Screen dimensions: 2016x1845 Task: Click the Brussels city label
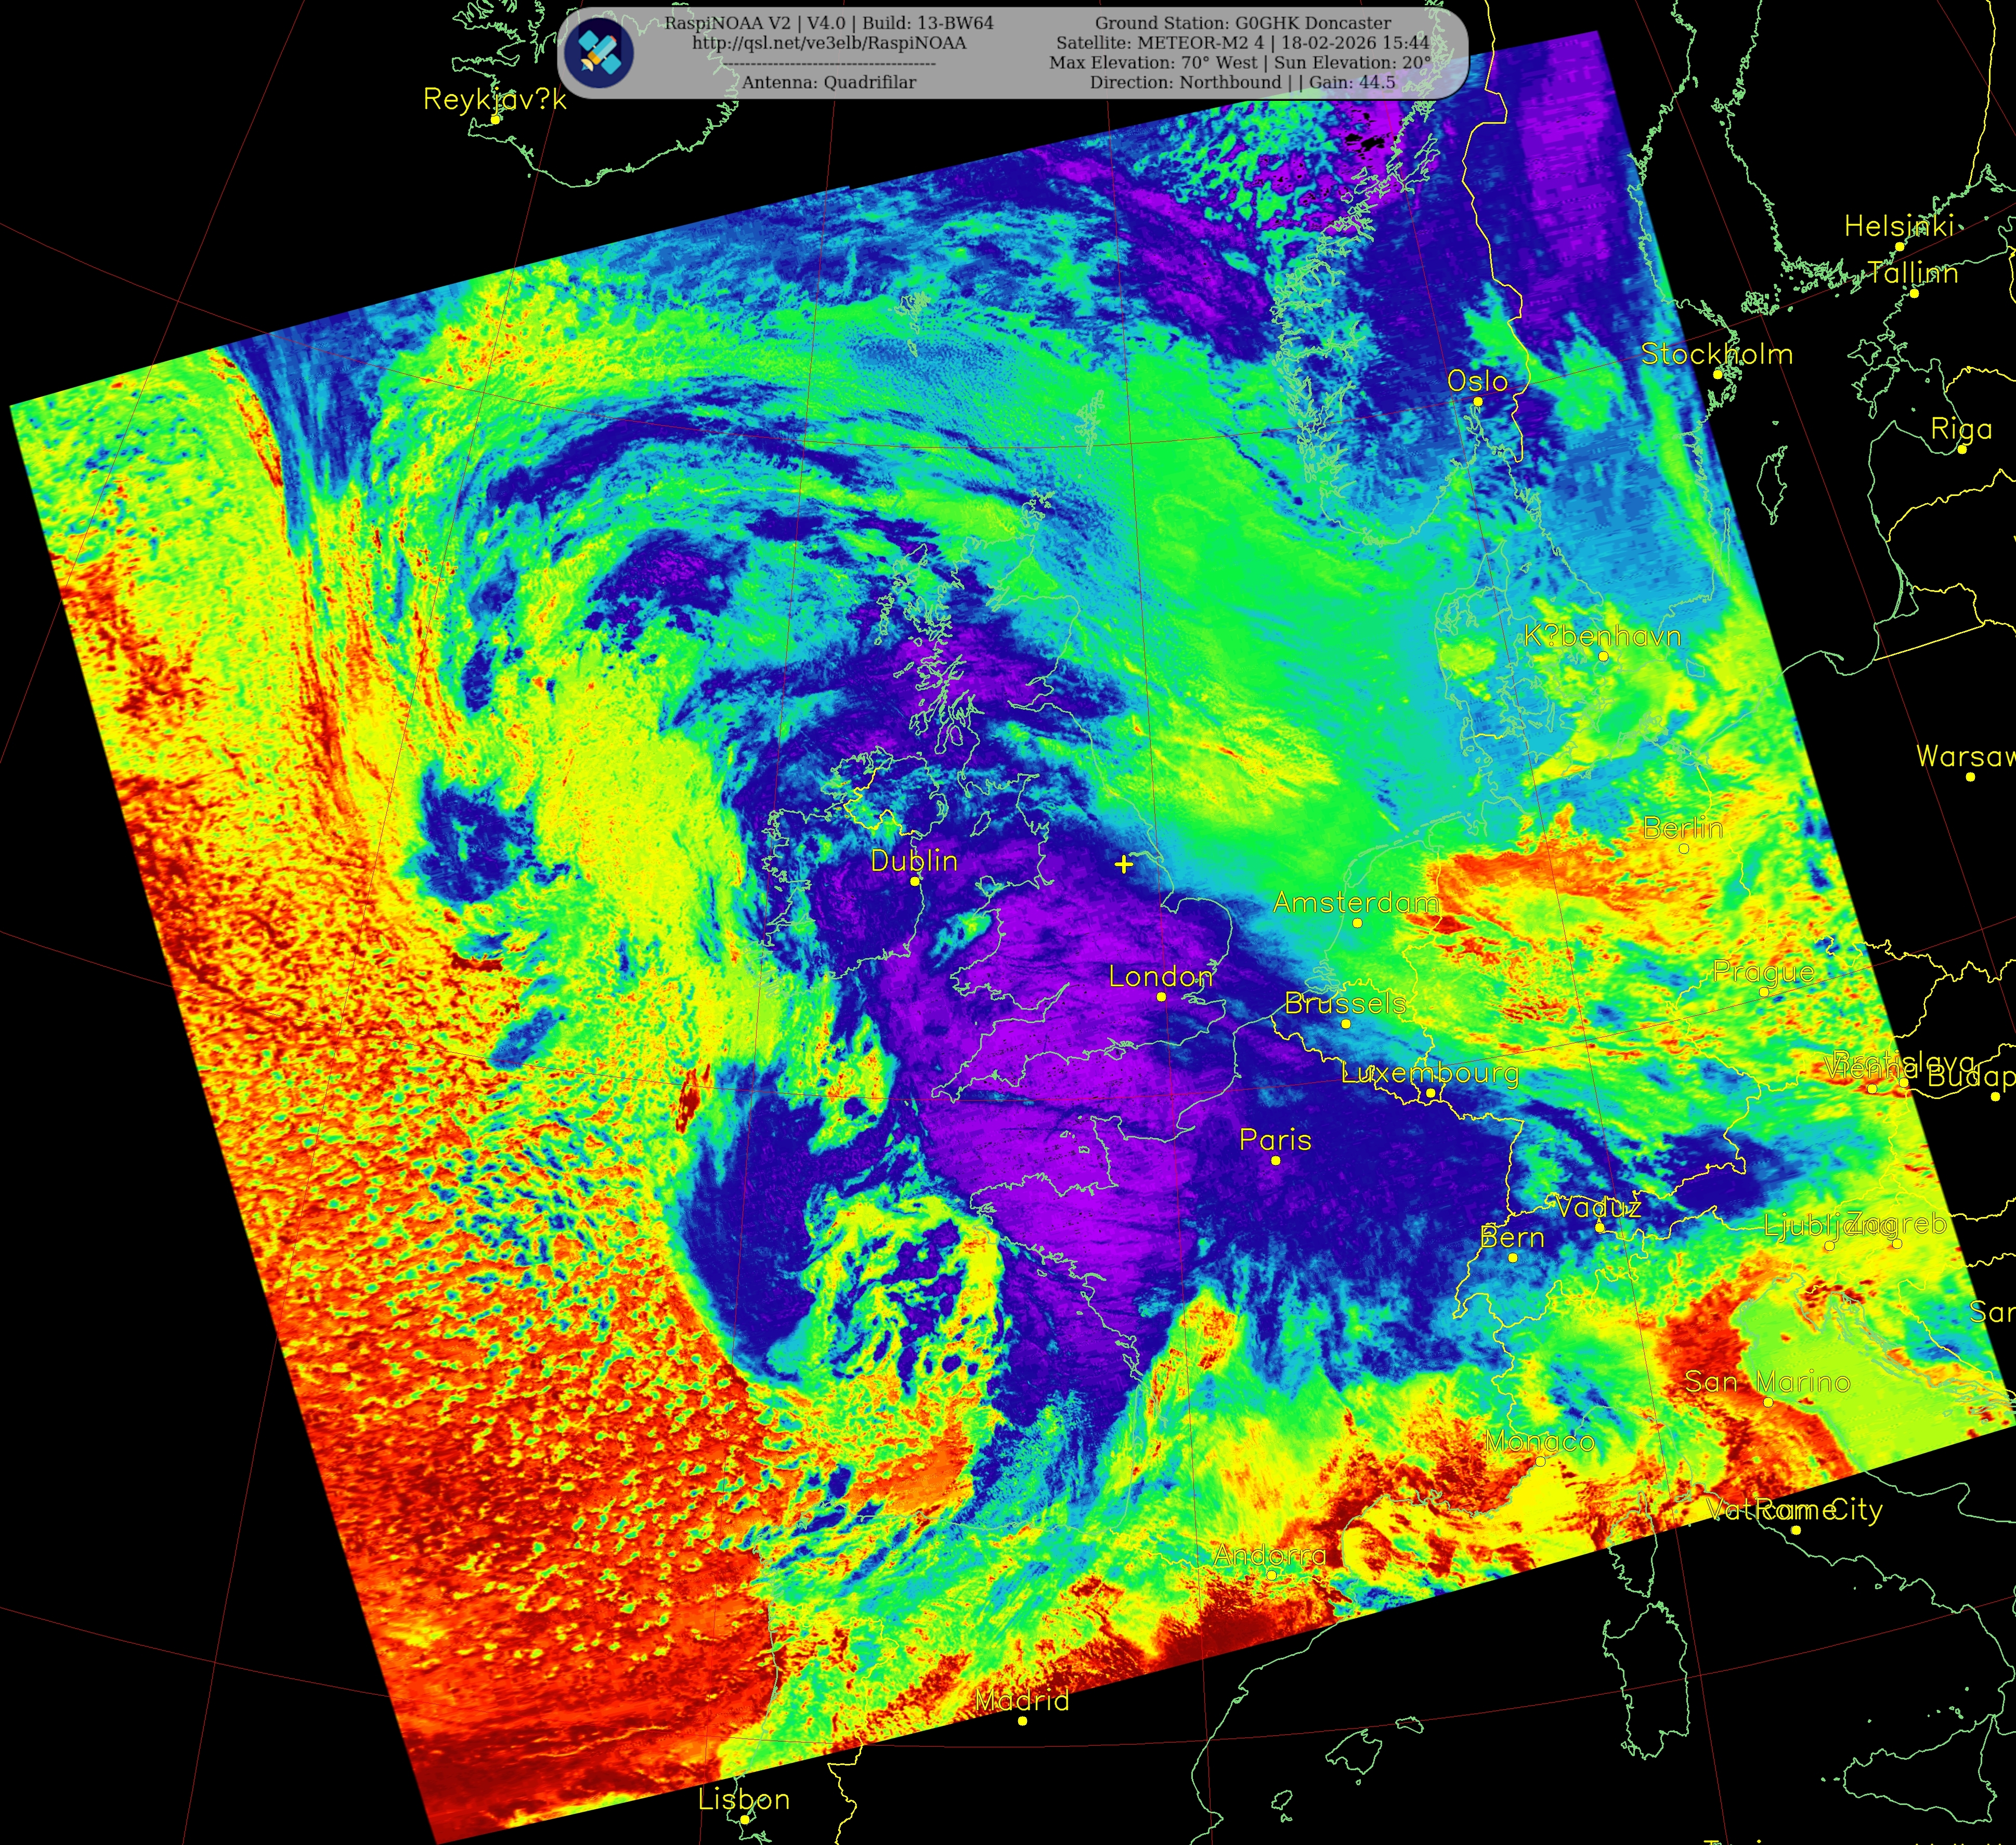[x=1345, y=1003]
